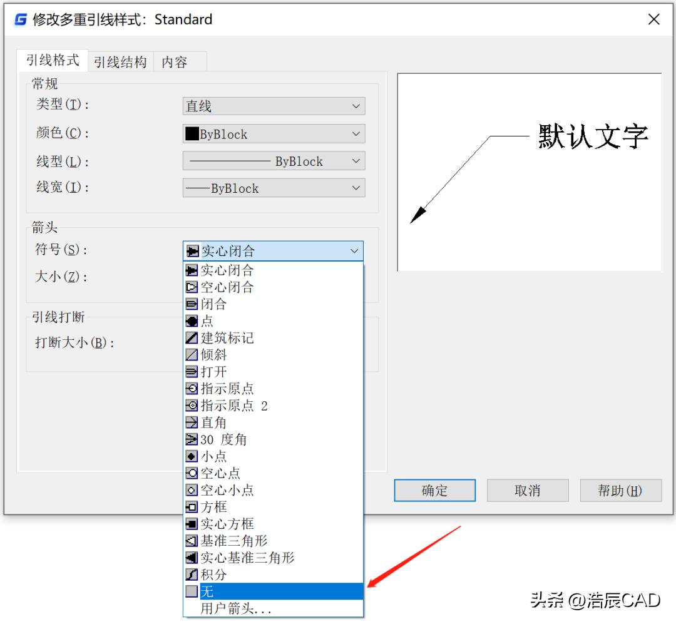
Task: Open the 线宽 lineweight dropdown
Action: (x=274, y=188)
